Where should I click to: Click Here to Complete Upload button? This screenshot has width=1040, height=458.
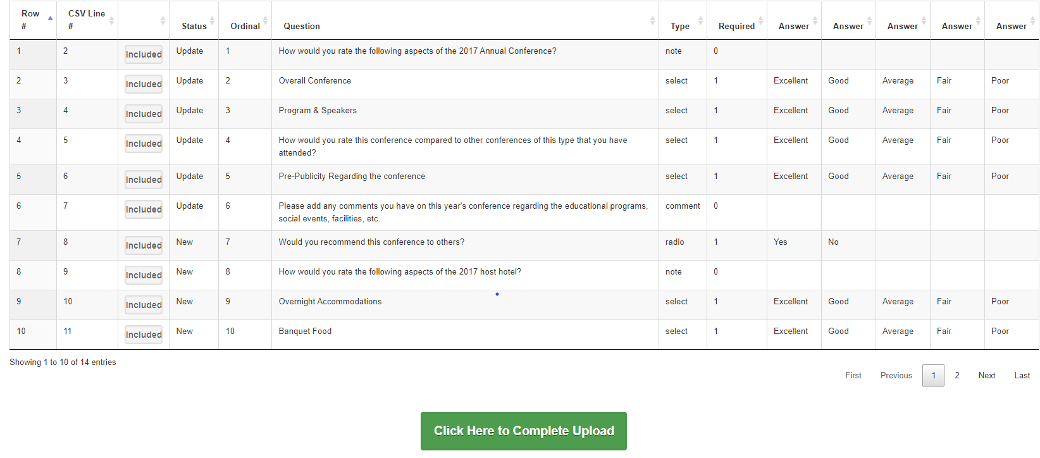(x=524, y=431)
